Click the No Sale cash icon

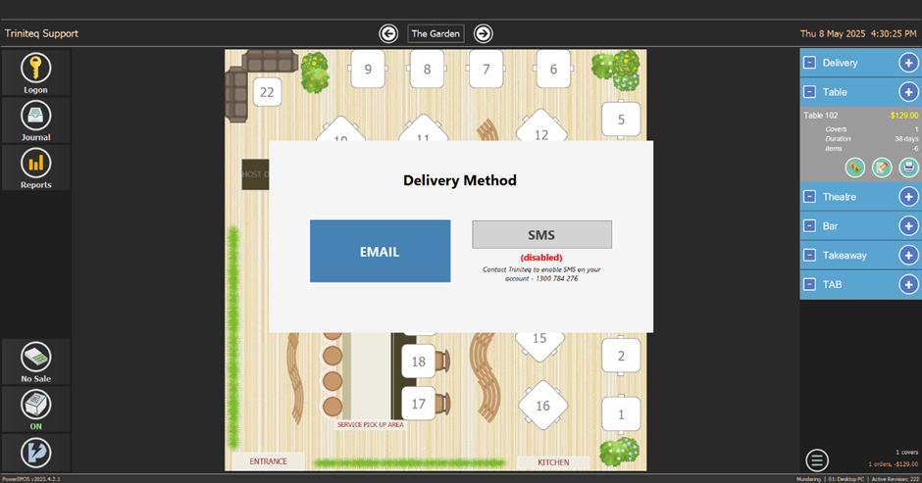(36, 357)
